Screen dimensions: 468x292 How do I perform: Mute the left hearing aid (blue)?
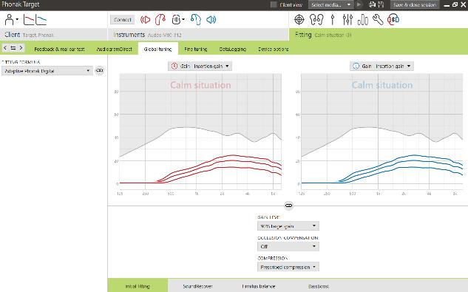coord(211,20)
